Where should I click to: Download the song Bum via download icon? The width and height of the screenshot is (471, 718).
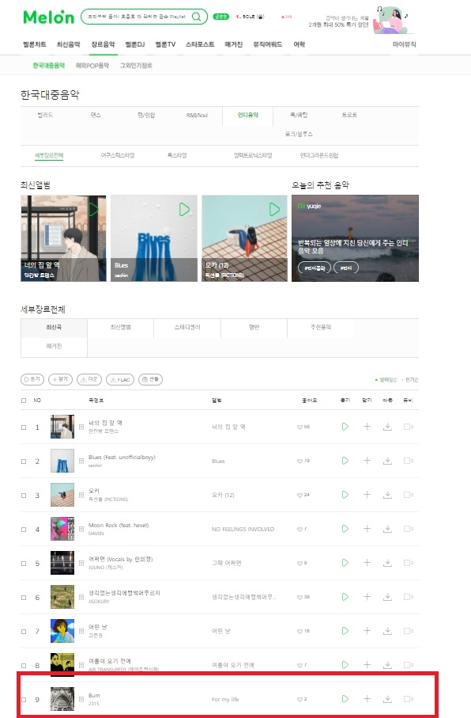pos(387,699)
